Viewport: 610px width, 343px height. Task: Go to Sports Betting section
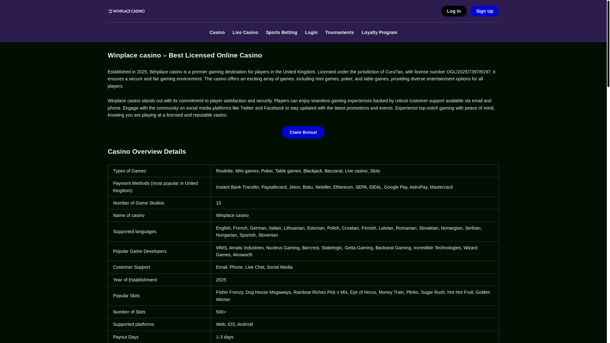[281, 32]
